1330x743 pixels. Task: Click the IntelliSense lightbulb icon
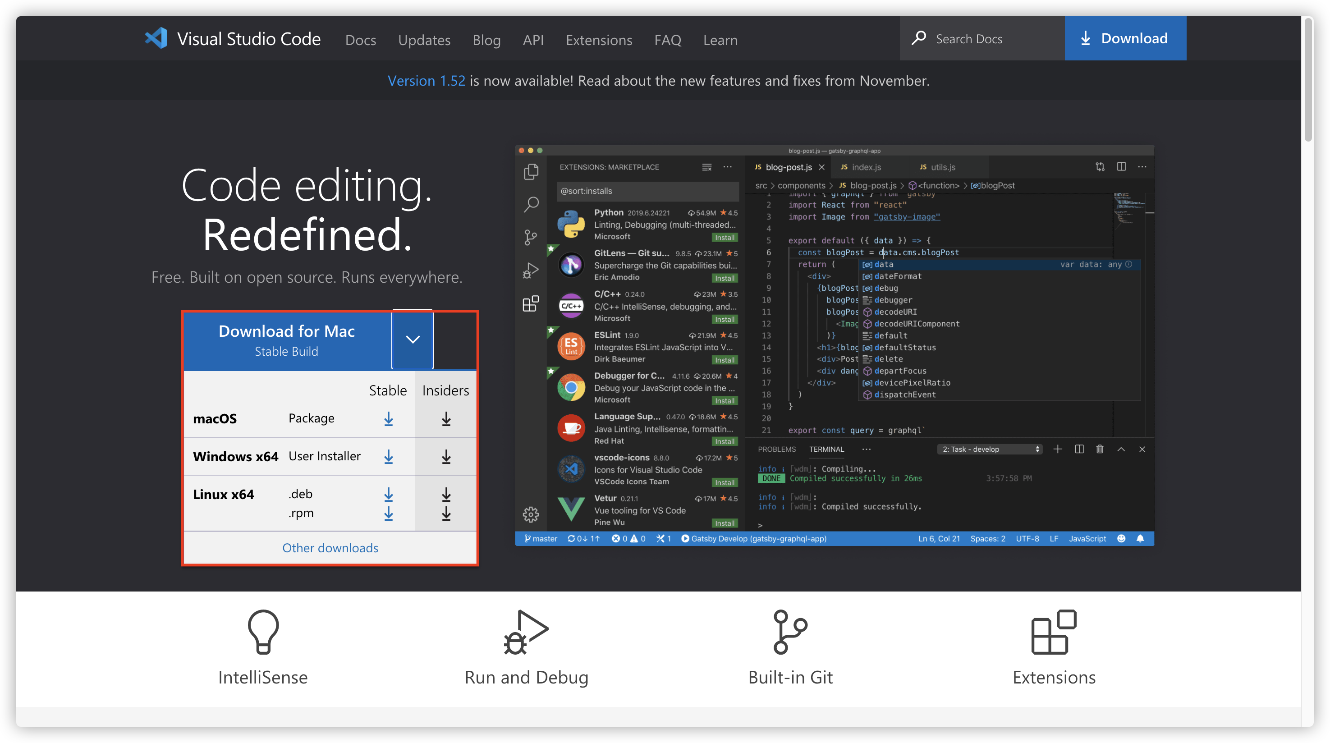pyautogui.click(x=263, y=632)
